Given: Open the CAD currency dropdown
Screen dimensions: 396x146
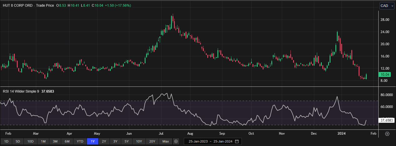Looking at the screenshot, I should 387,6.
